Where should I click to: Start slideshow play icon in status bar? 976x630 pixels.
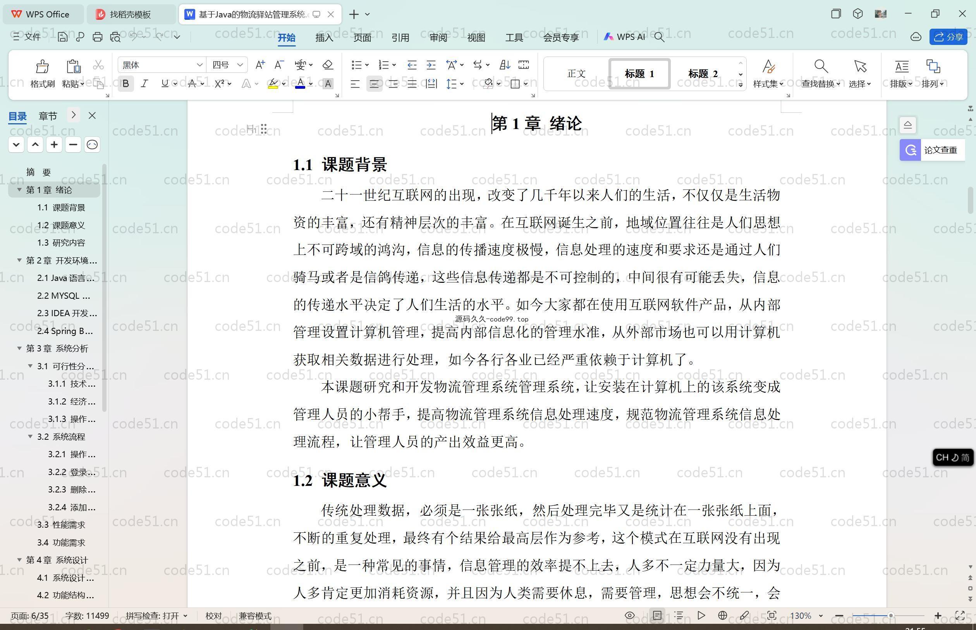(x=701, y=615)
